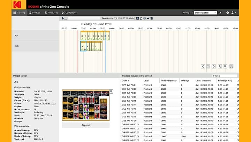Export result with the PDF icon
This screenshot has width=251, height=142.
(137, 18)
